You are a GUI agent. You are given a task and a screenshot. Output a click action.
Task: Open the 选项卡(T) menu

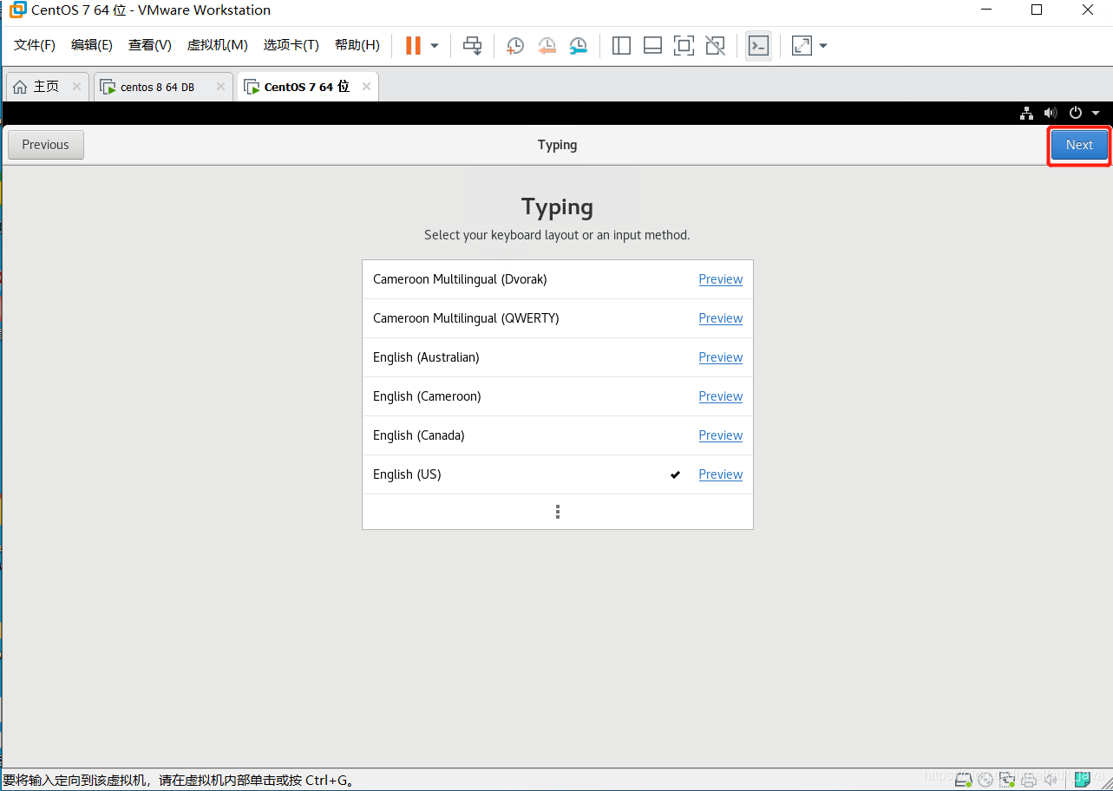click(x=291, y=45)
